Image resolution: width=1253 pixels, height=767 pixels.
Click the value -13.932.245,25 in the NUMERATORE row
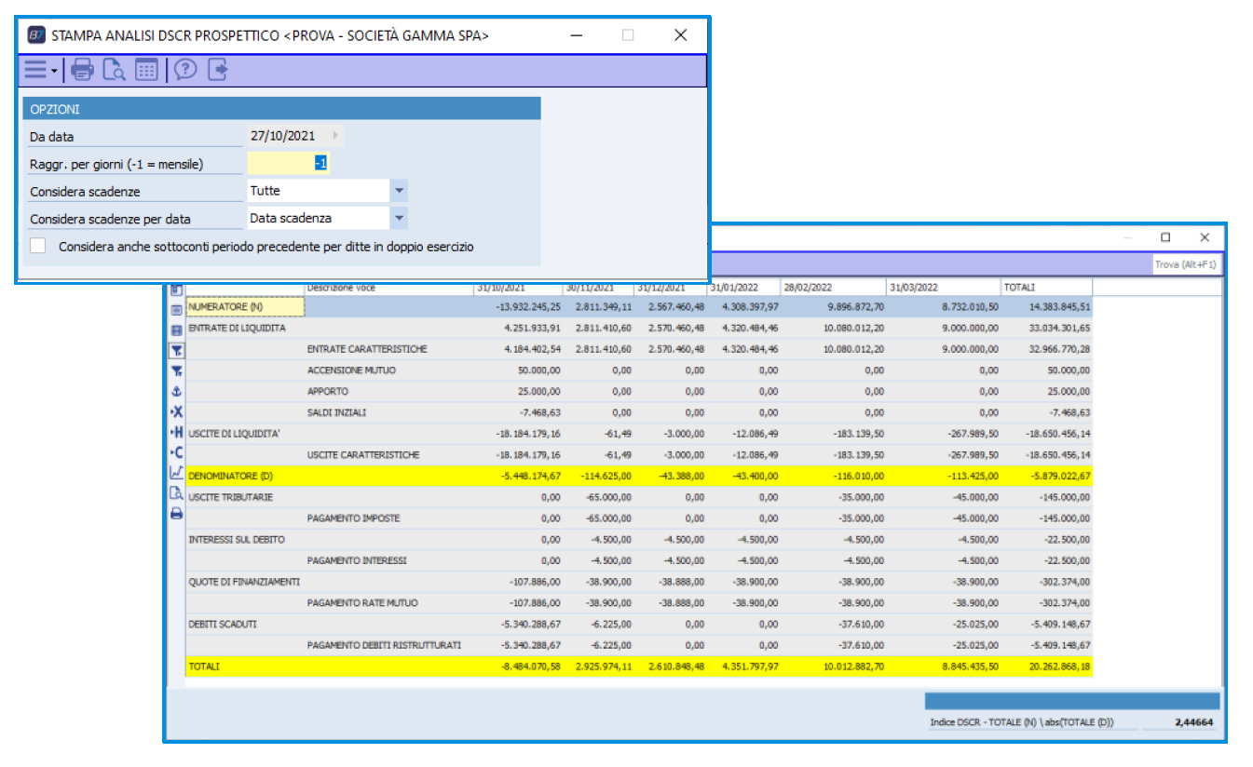coord(528,306)
